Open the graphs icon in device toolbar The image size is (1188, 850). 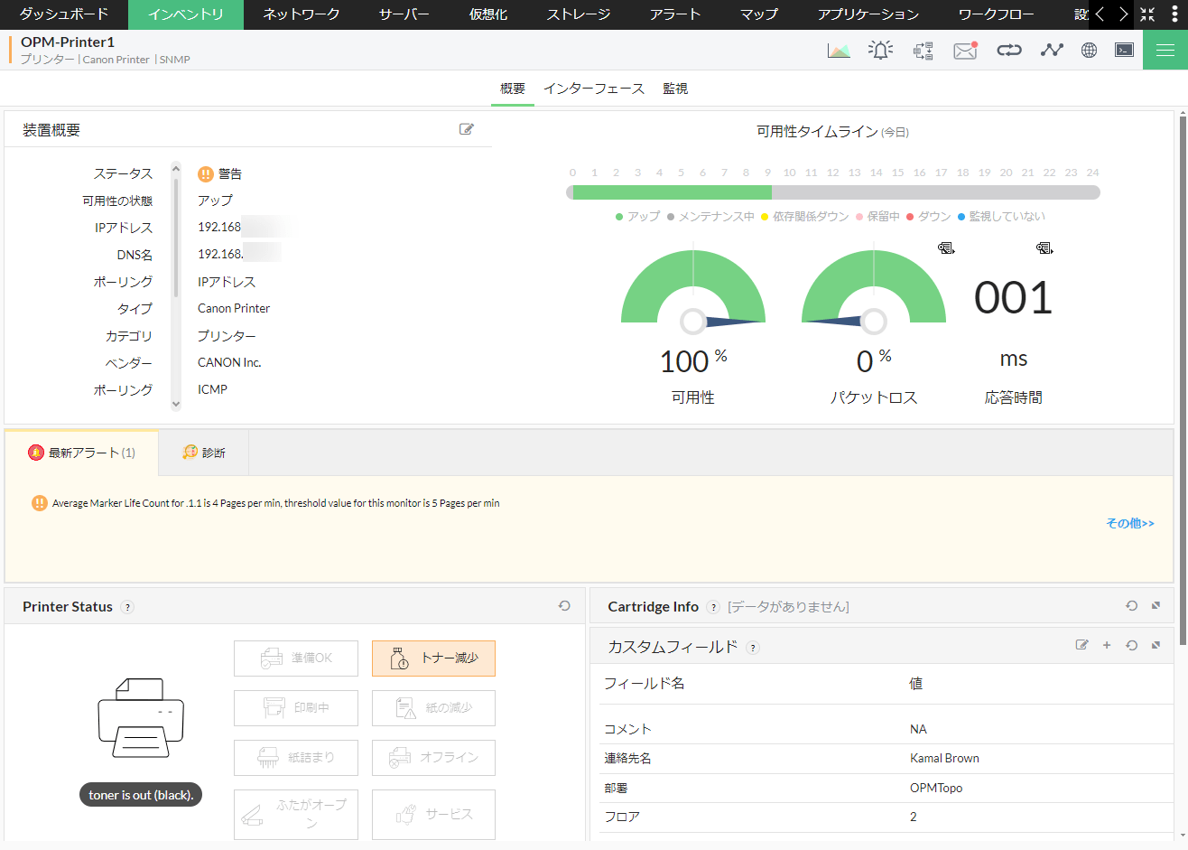click(x=839, y=51)
